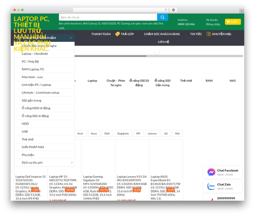Select USB category row
The width and height of the screenshot is (255, 216).
click(x=44, y=131)
